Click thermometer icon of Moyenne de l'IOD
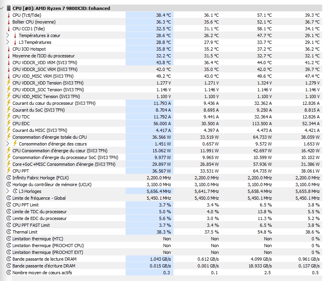 tap(9, 56)
